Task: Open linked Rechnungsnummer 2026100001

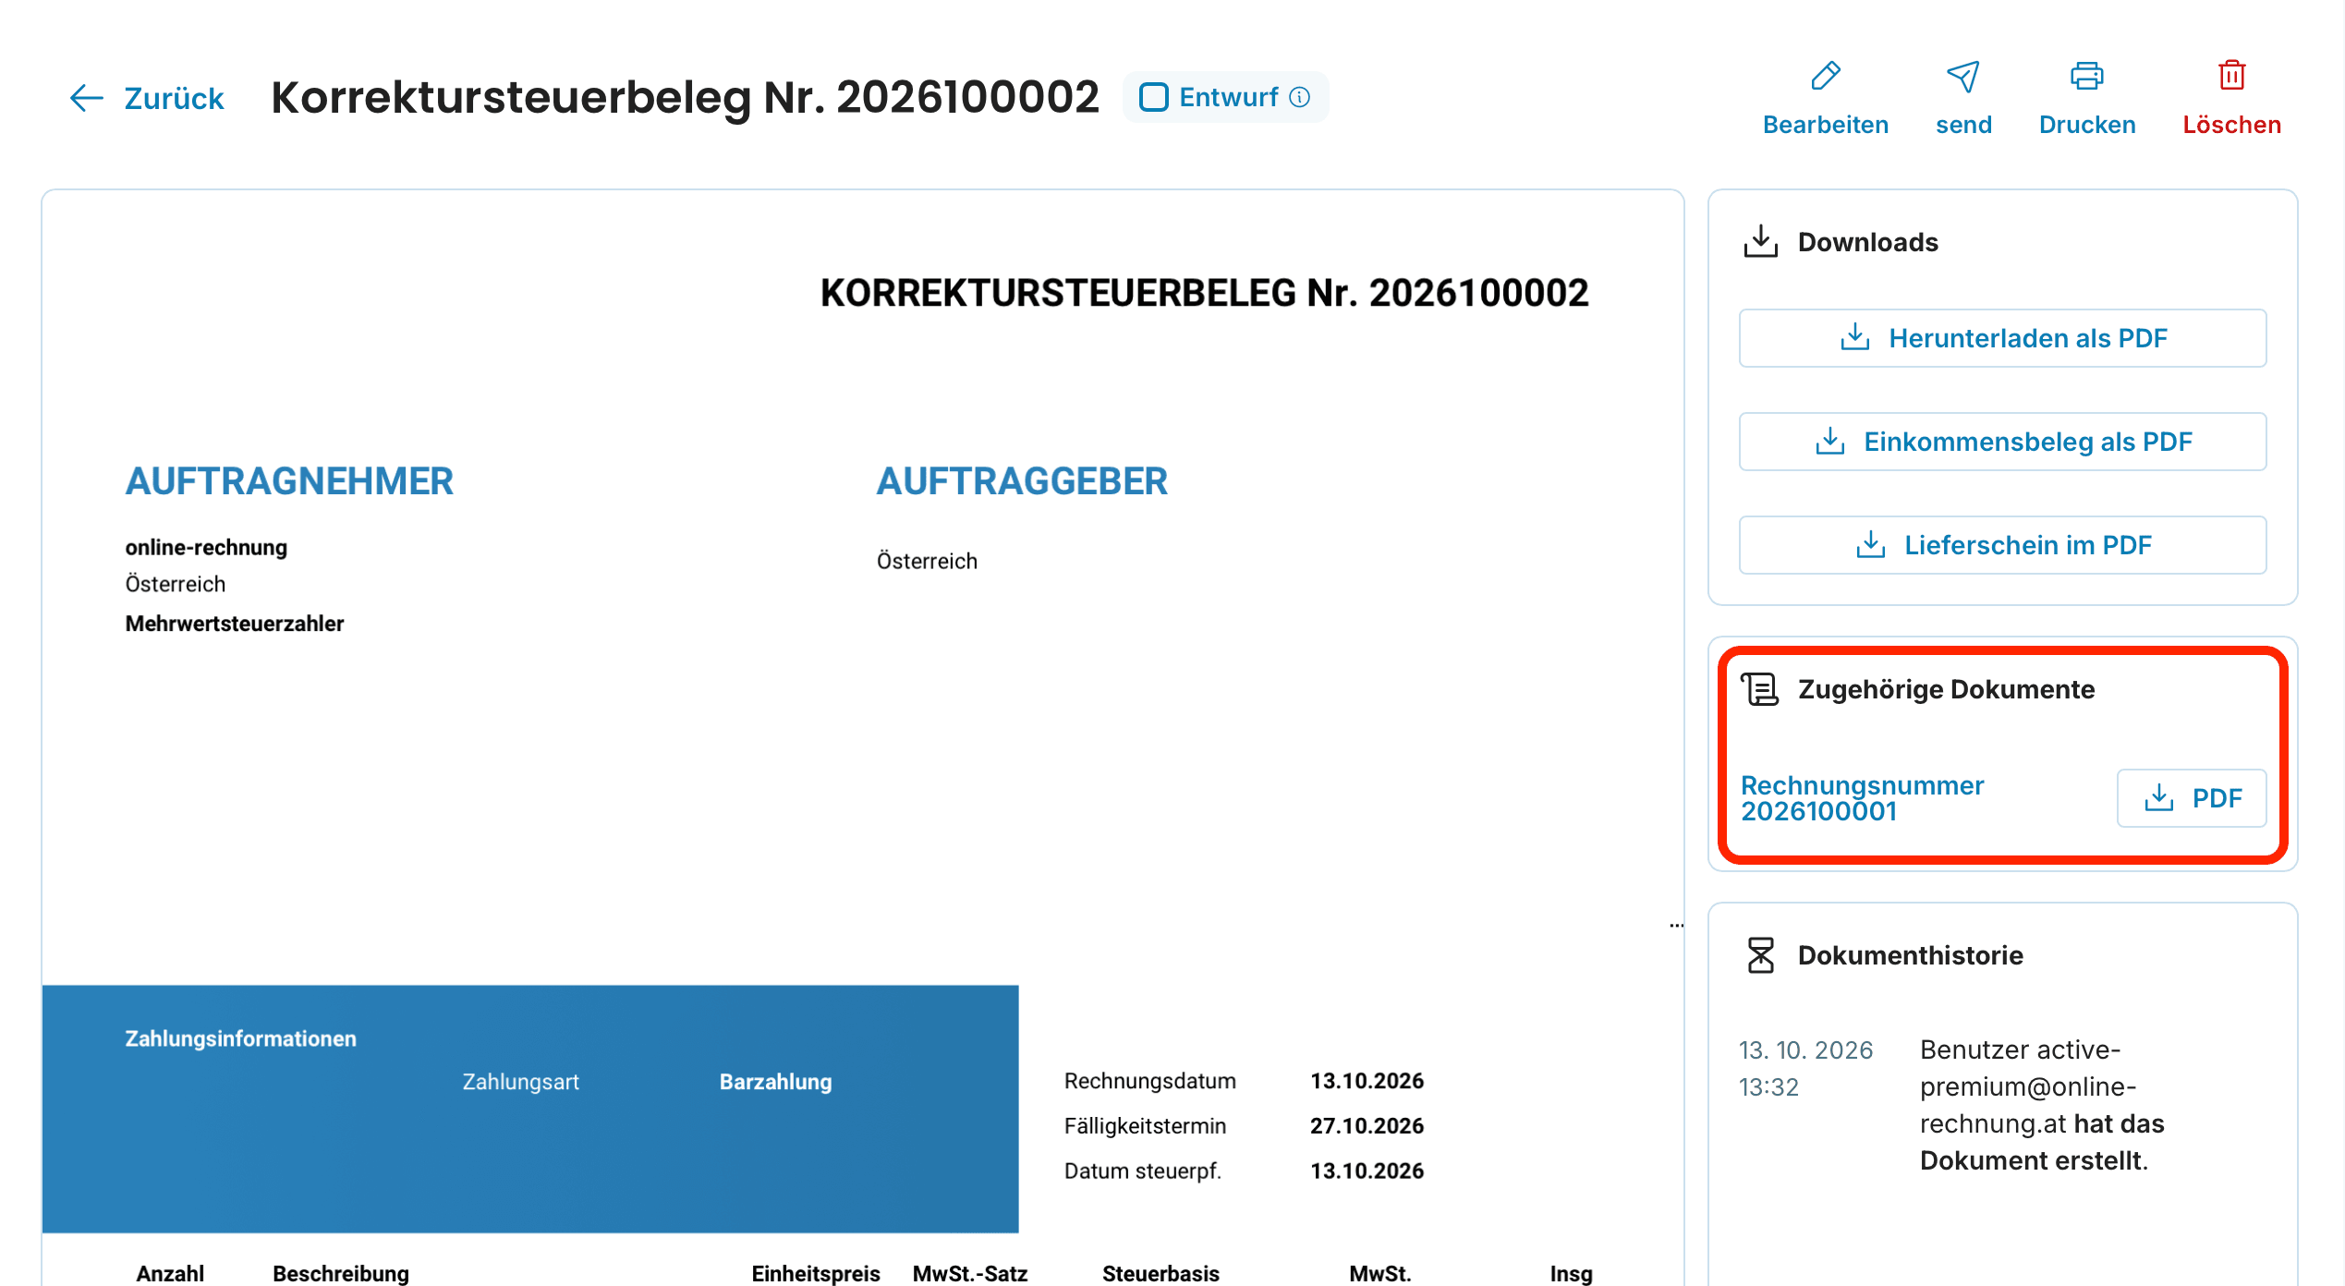Action: [1862, 798]
